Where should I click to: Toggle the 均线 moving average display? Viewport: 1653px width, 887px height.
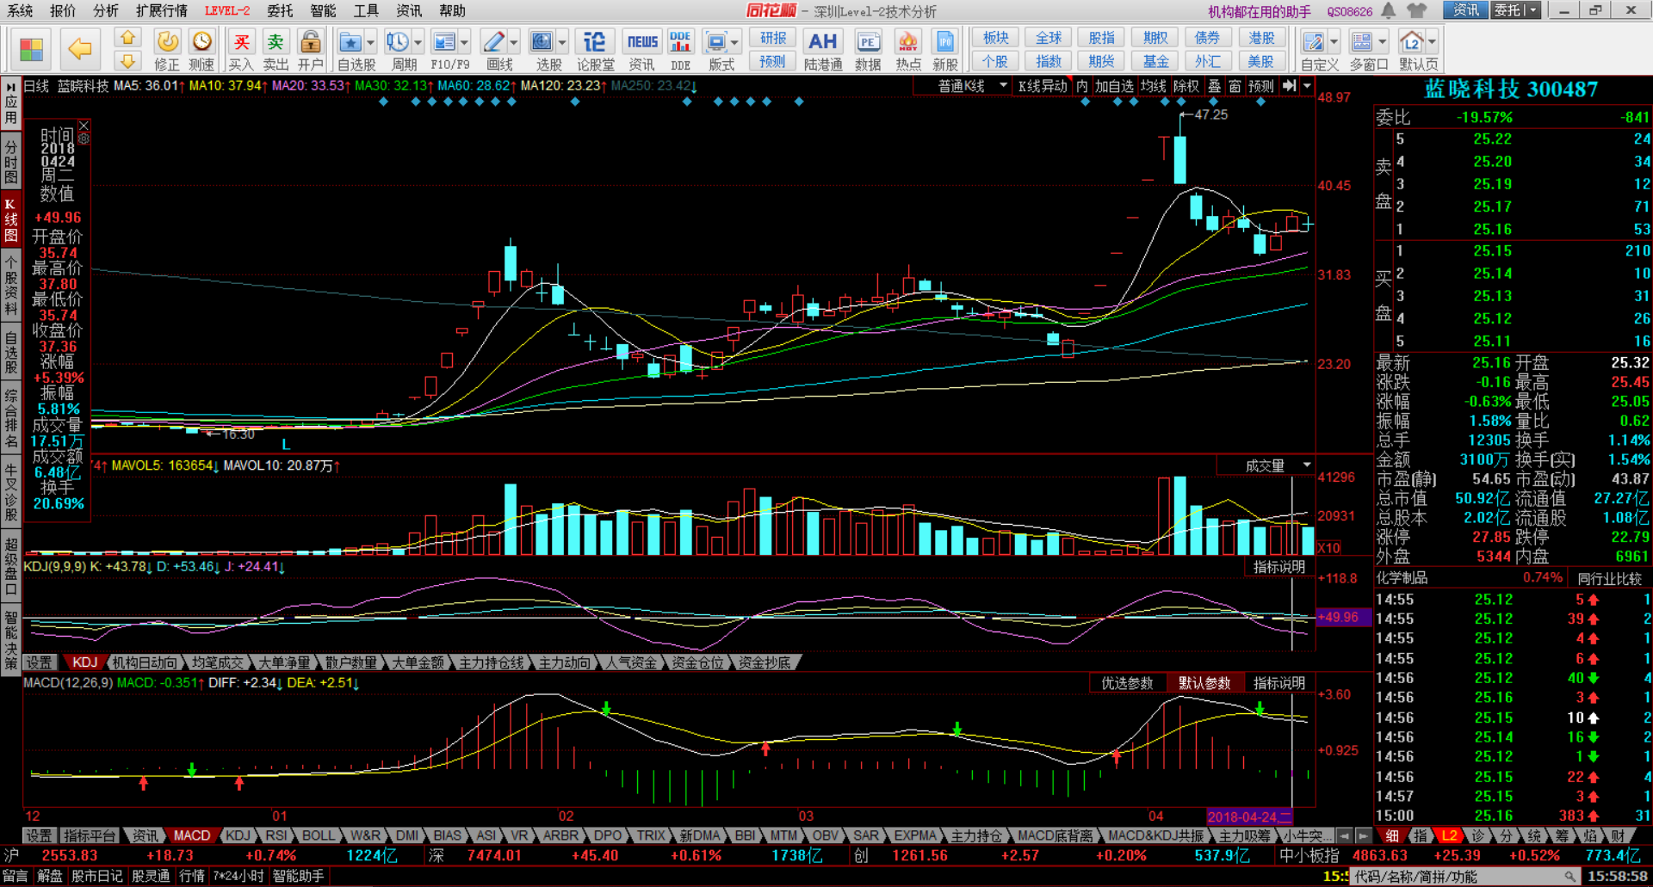[1154, 86]
